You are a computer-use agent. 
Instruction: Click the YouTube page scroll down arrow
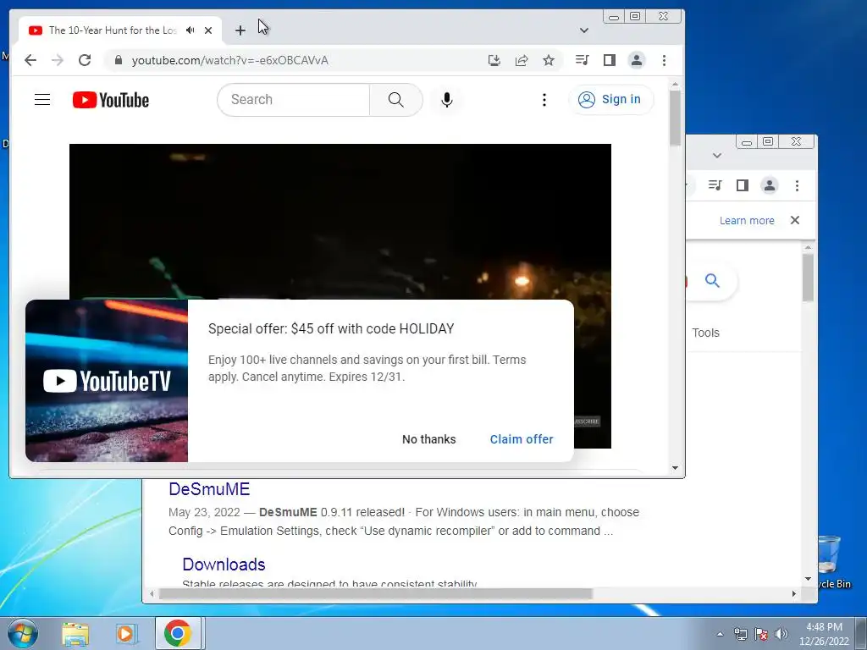point(675,467)
